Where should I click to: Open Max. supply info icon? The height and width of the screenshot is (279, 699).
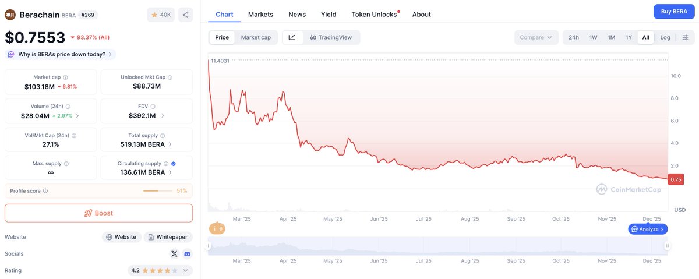[66, 164]
